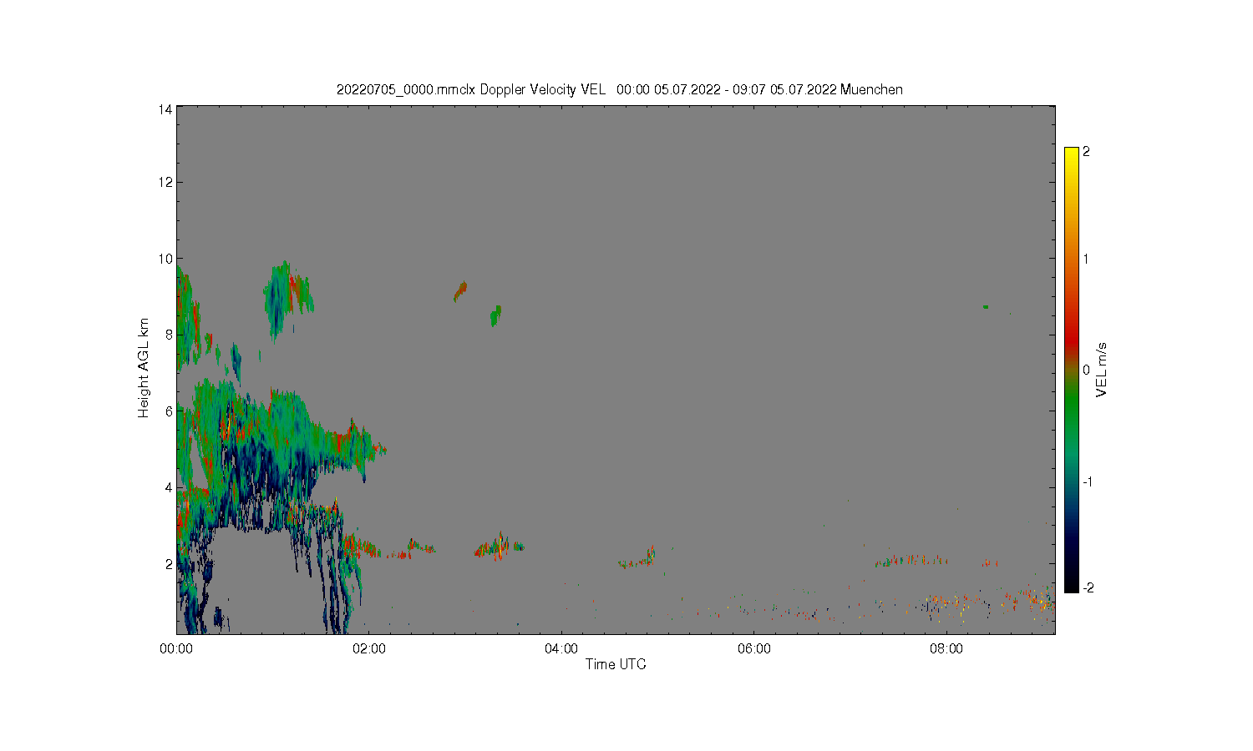Click the height tick label 6
The height and width of the screenshot is (751, 1253).
pos(170,411)
